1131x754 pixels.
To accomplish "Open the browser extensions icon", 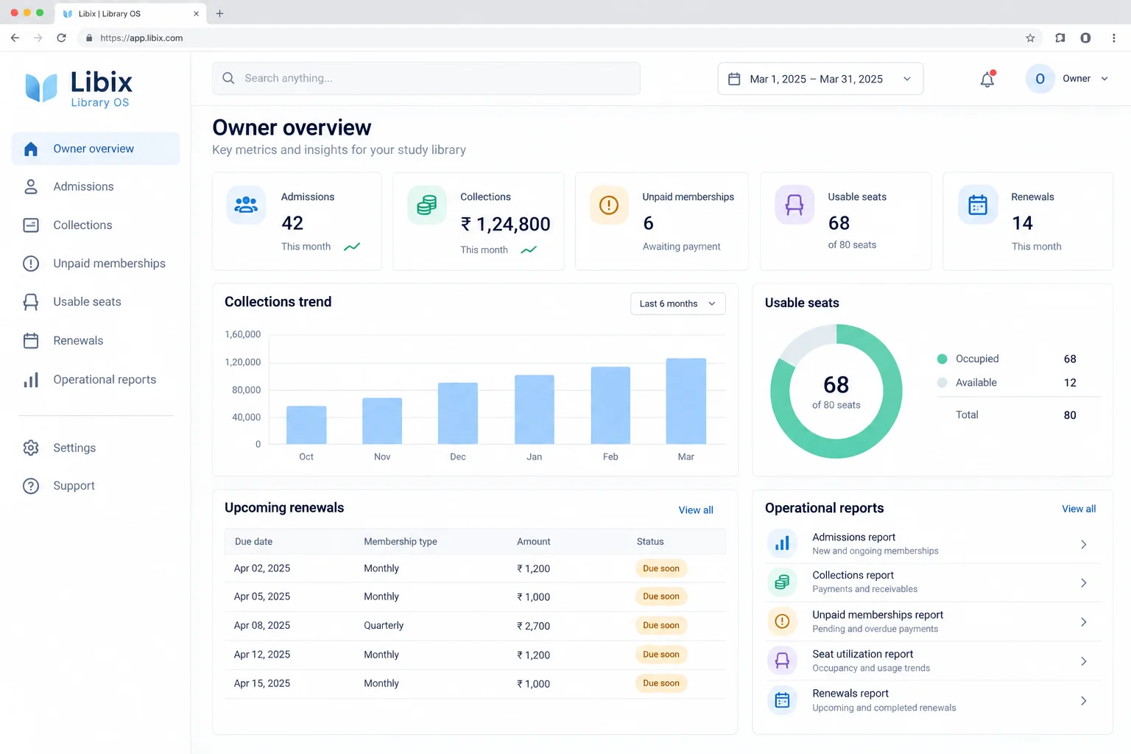I will click(x=1060, y=38).
